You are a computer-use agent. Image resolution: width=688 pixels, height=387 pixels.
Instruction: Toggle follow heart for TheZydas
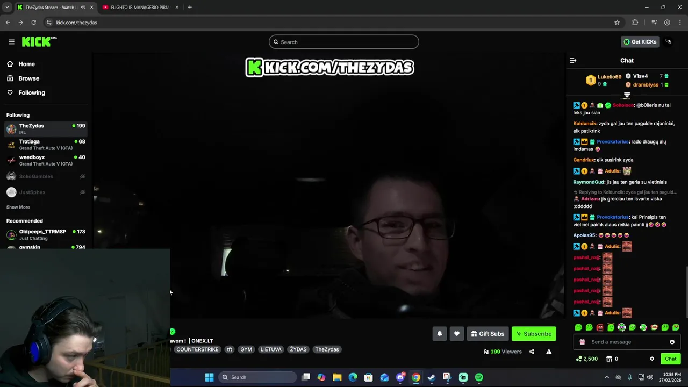click(x=456, y=334)
